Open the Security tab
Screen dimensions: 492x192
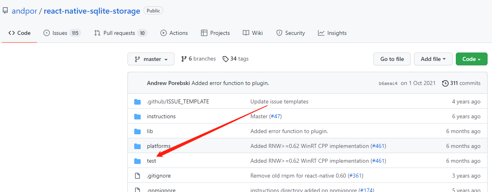(x=290, y=33)
